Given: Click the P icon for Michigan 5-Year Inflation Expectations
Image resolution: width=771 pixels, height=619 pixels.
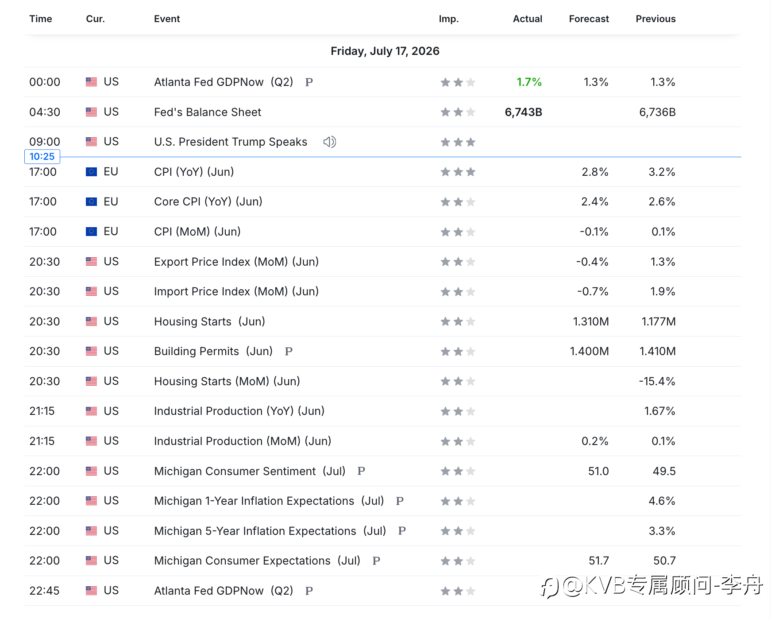Looking at the screenshot, I should coord(402,530).
